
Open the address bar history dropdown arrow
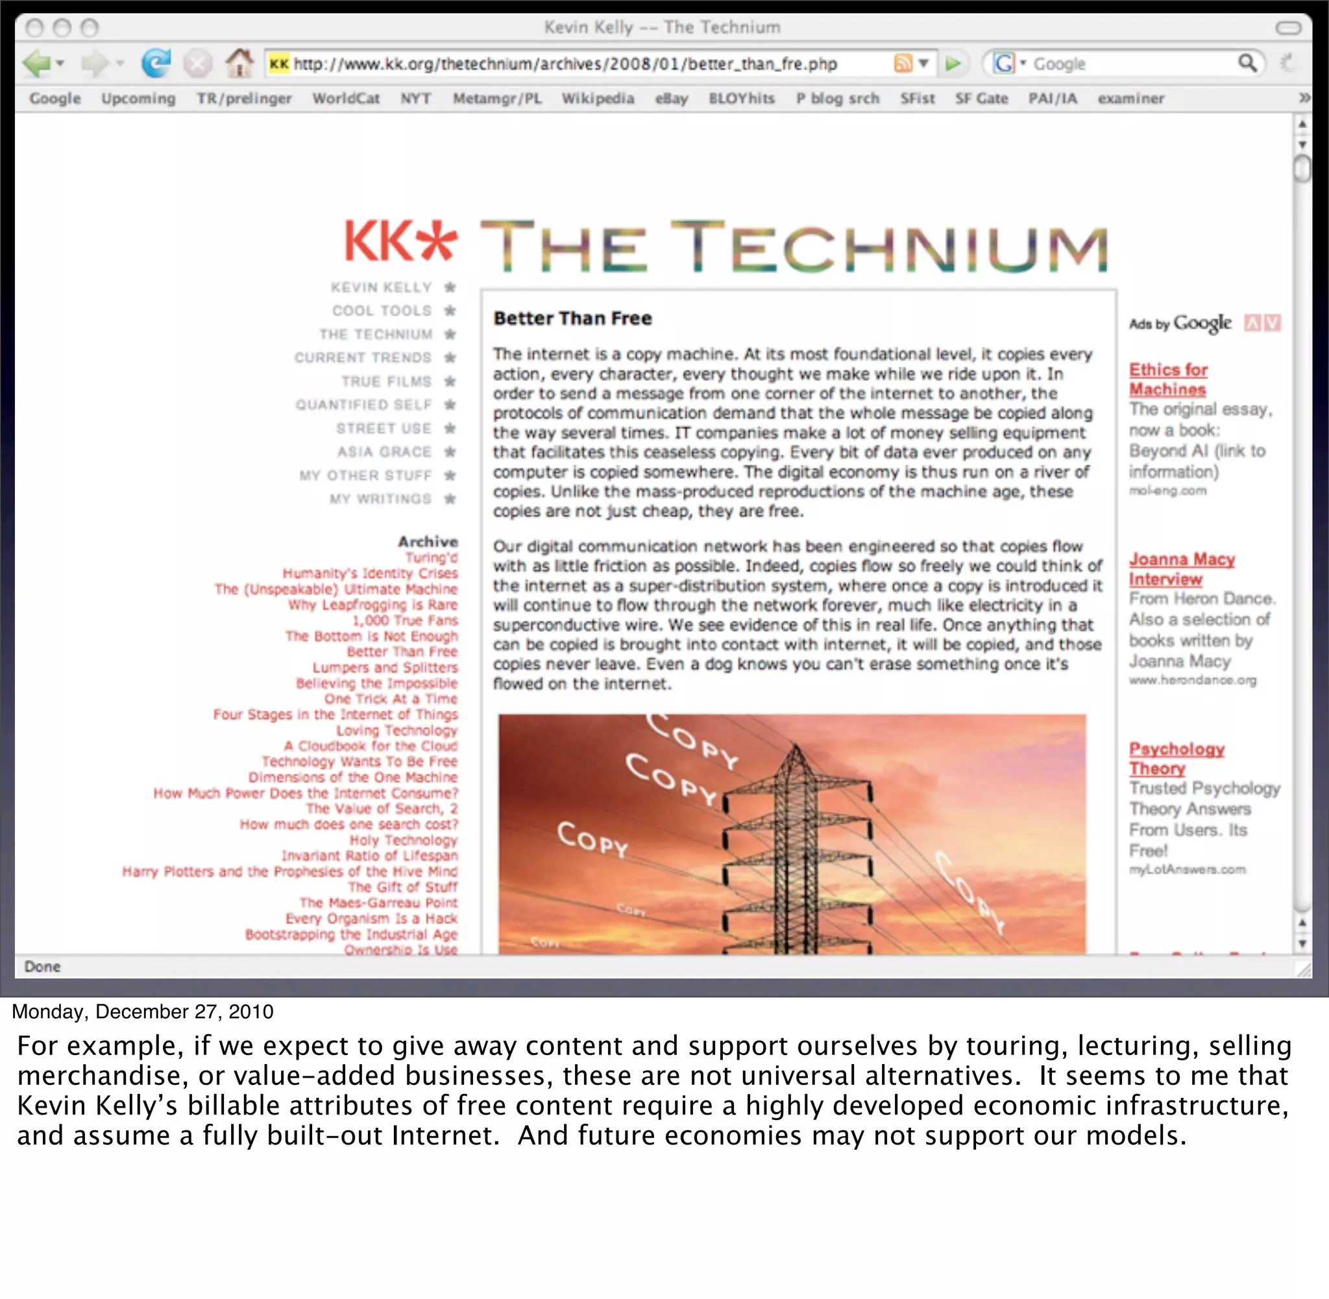point(924,64)
